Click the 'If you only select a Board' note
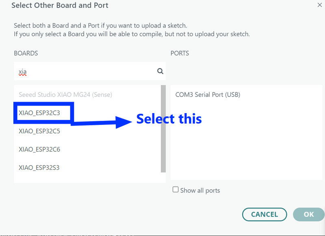The image size is (325, 236). (132, 34)
